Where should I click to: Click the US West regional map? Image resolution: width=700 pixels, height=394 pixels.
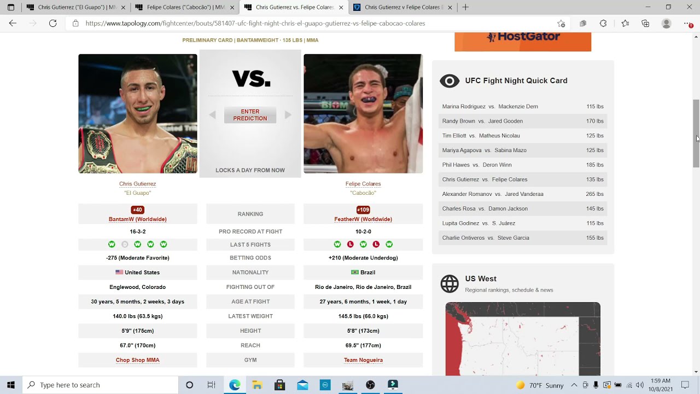[x=523, y=339]
